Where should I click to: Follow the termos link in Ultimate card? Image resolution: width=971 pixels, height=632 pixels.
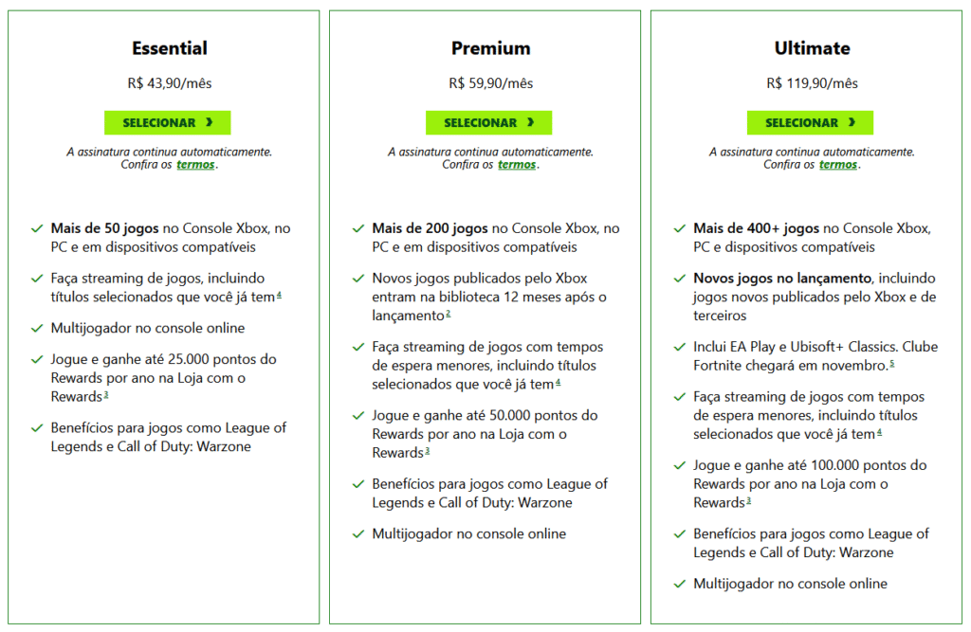coord(838,165)
